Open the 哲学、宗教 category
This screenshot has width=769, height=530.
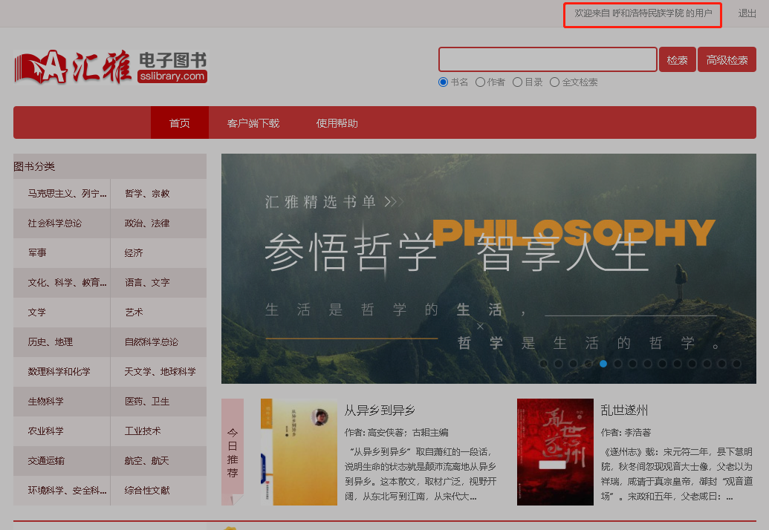[x=147, y=194]
